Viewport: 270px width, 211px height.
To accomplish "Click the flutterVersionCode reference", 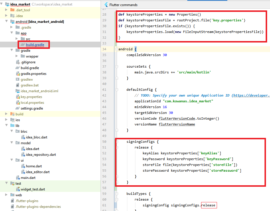I will click(x=177, y=119).
